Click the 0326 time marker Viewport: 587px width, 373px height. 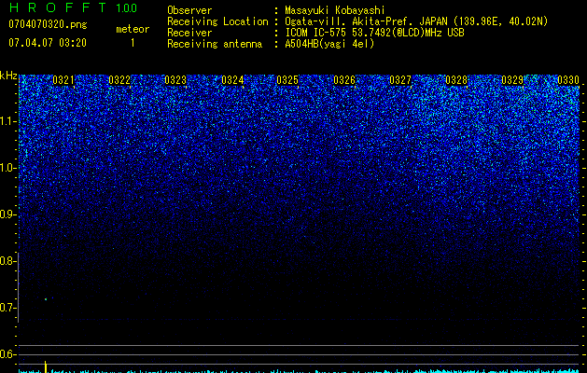344,80
